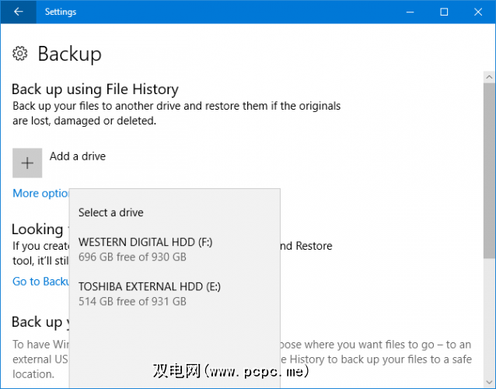This screenshot has width=496, height=389.
Task: Click the Settings title in the title bar
Action: pyautogui.click(x=61, y=12)
